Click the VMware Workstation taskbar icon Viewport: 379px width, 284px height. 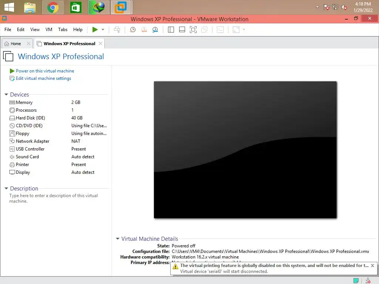pyautogui.click(x=121, y=7)
